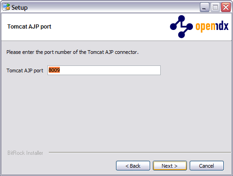Click the Tomcat AJP port page heading
233x176 pixels.
tap(29, 27)
